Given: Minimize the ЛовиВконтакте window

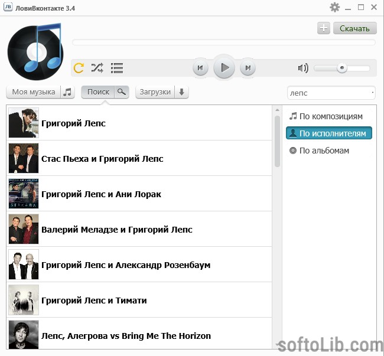Looking at the screenshot, I should 348,8.
